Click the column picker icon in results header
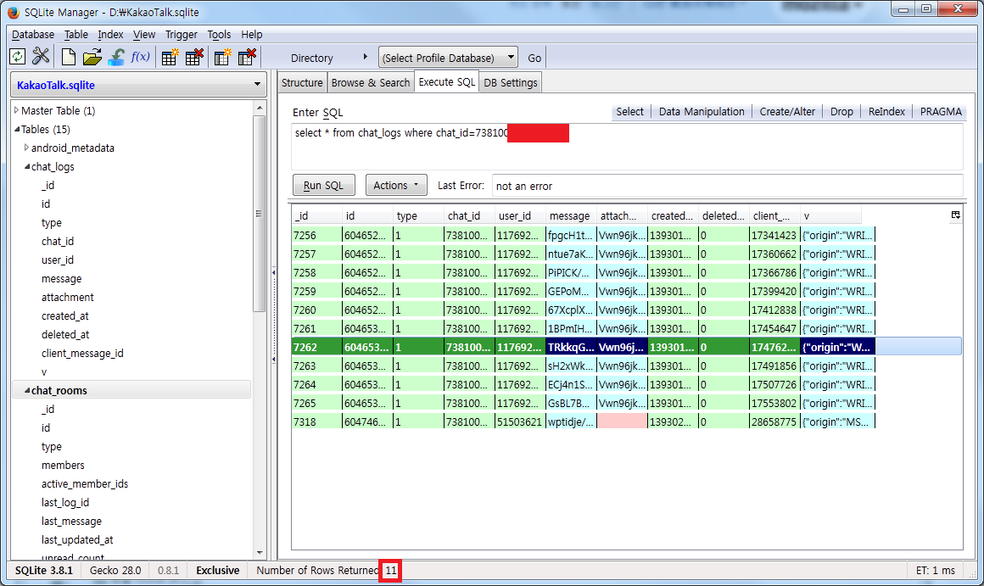 click(x=955, y=215)
